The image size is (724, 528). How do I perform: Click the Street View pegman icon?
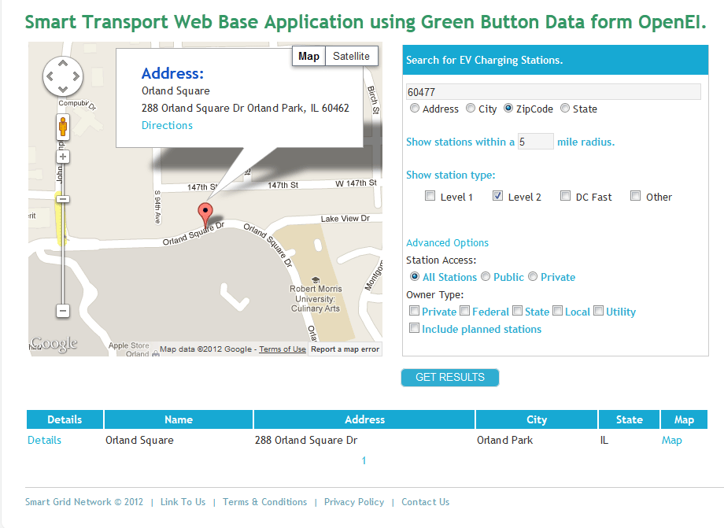click(x=63, y=127)
